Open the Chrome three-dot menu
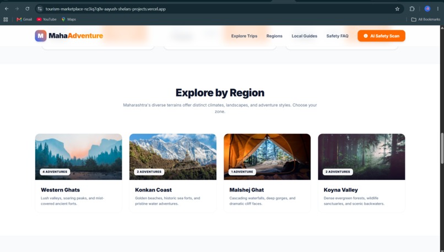This screenshot has width=444, height=252. click(x=438, y=9)
